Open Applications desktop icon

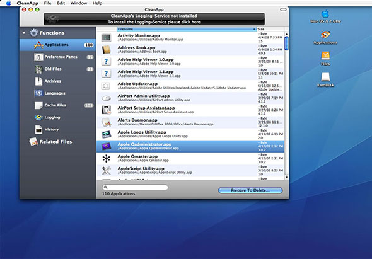(x=325, y=35)
